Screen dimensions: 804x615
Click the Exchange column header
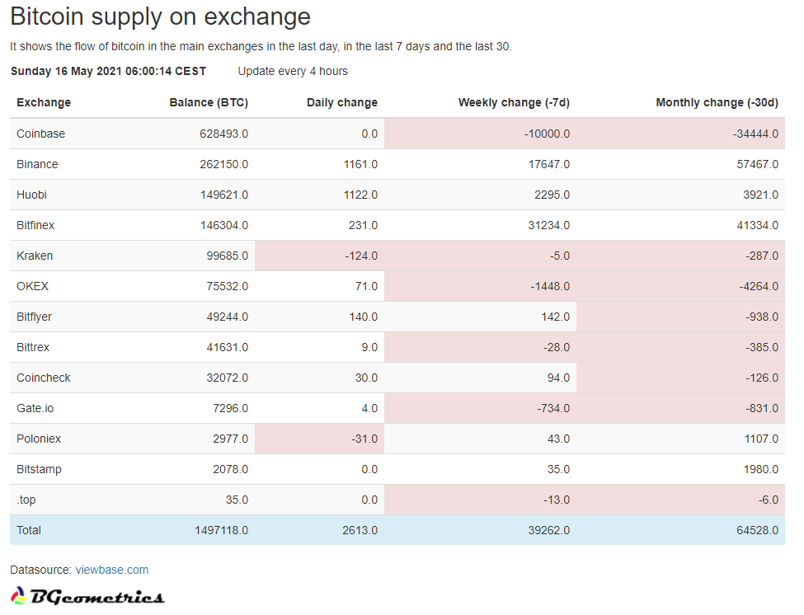pyautogui.click(x=44, y=103)
